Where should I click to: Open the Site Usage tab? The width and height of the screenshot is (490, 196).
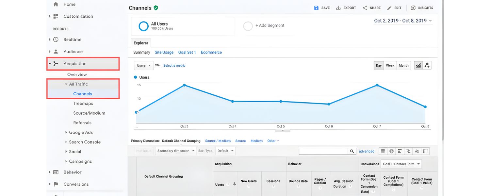(x=164, y=52)
